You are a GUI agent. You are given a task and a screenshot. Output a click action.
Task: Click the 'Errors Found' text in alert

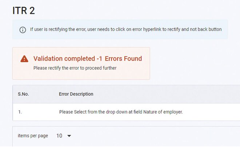(123, 59)
